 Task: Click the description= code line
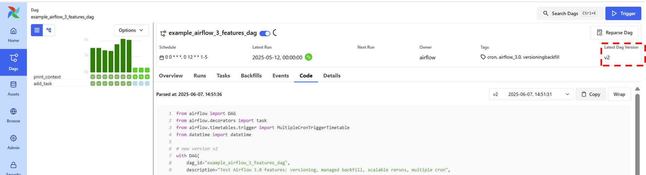click(318, 170)
